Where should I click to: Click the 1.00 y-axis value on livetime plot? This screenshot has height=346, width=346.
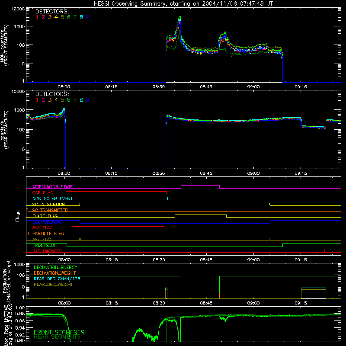[x=20, y=308]
